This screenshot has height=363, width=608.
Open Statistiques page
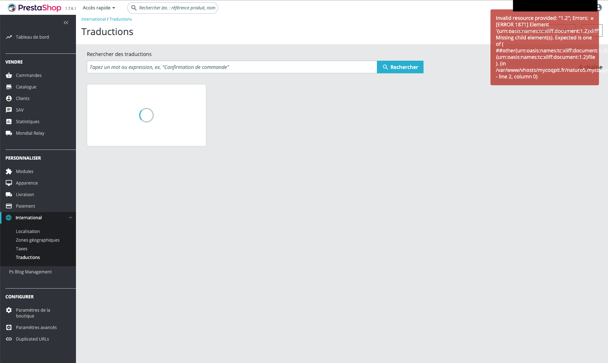tap(28, 121)
